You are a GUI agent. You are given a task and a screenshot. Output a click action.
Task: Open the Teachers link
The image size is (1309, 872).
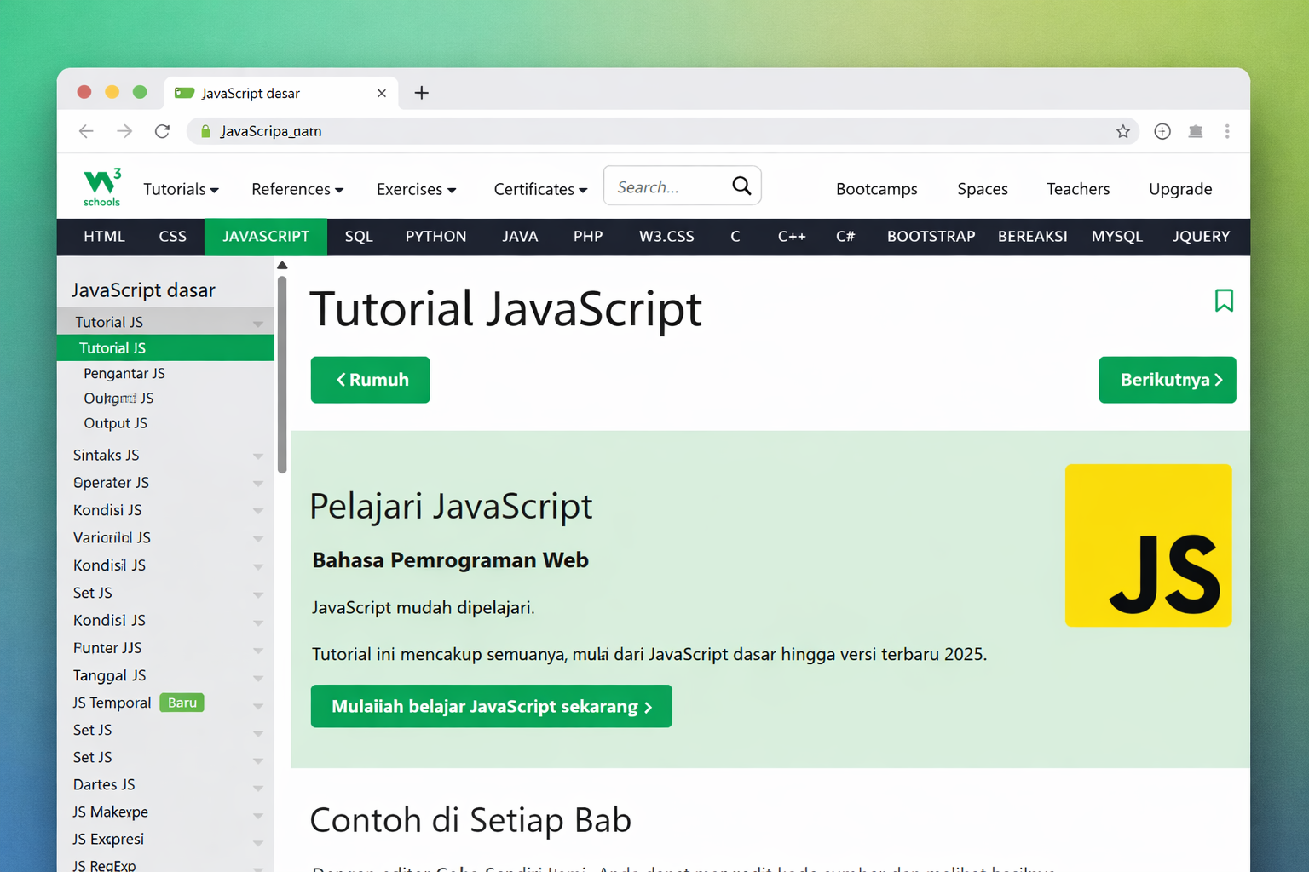tap(1078, 189)
